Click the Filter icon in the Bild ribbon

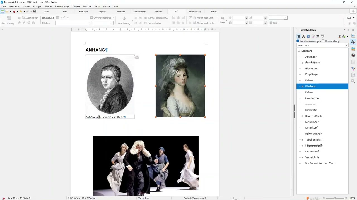point(222,18)
